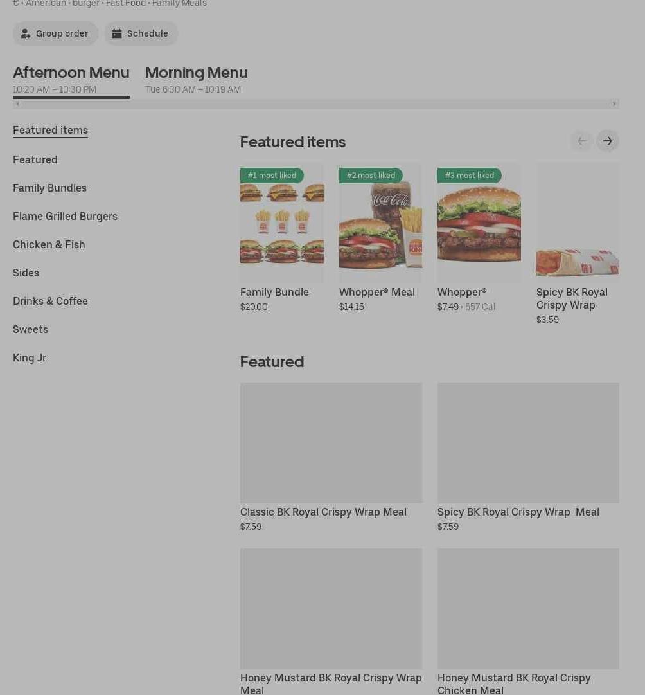Select the Whopper Meal thumbnail

380,223
